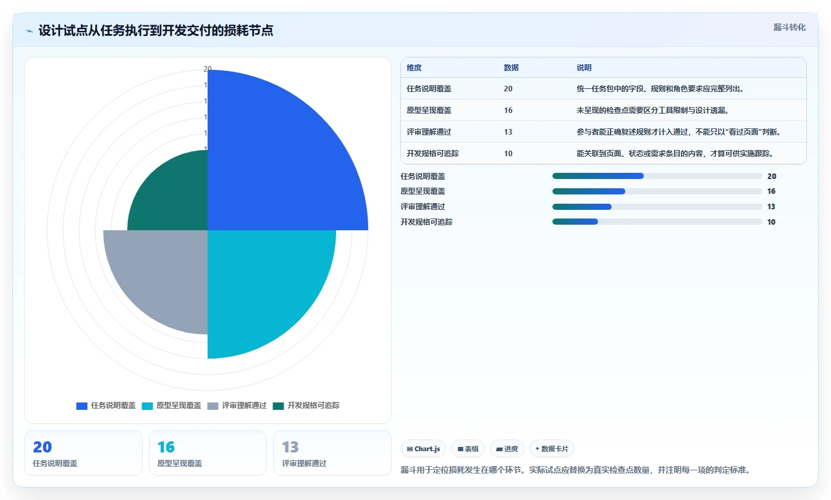This screenshot has height=500, width=831.
Task: Click the 评审理解通过 progress bar
Action: point(657,207)
